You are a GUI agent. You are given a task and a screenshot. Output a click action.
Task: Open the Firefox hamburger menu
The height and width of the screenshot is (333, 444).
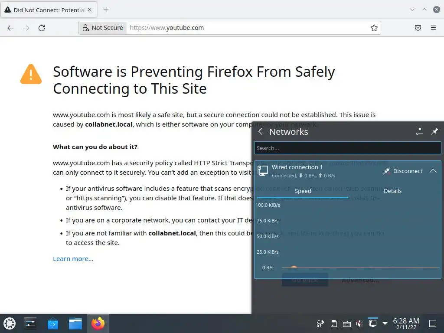click(x=434, y=28)
